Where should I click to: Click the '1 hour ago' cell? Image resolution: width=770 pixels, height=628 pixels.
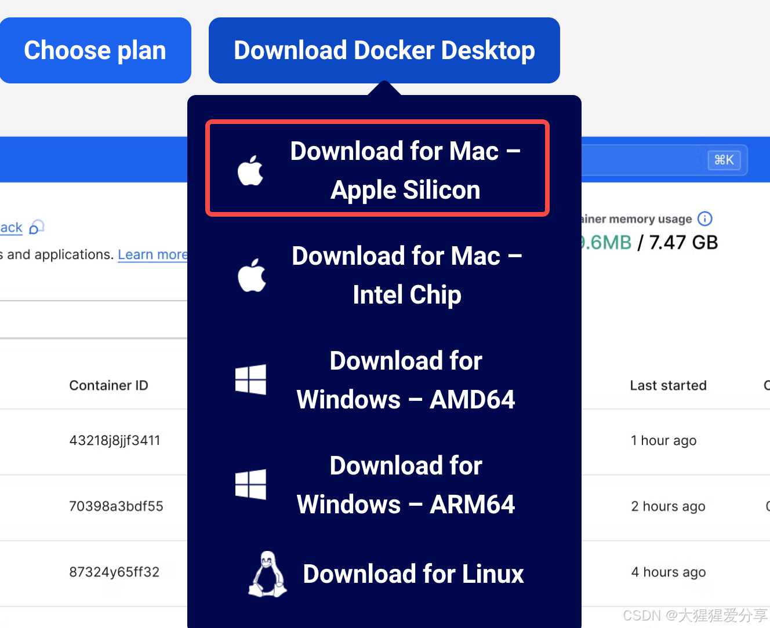664,440
